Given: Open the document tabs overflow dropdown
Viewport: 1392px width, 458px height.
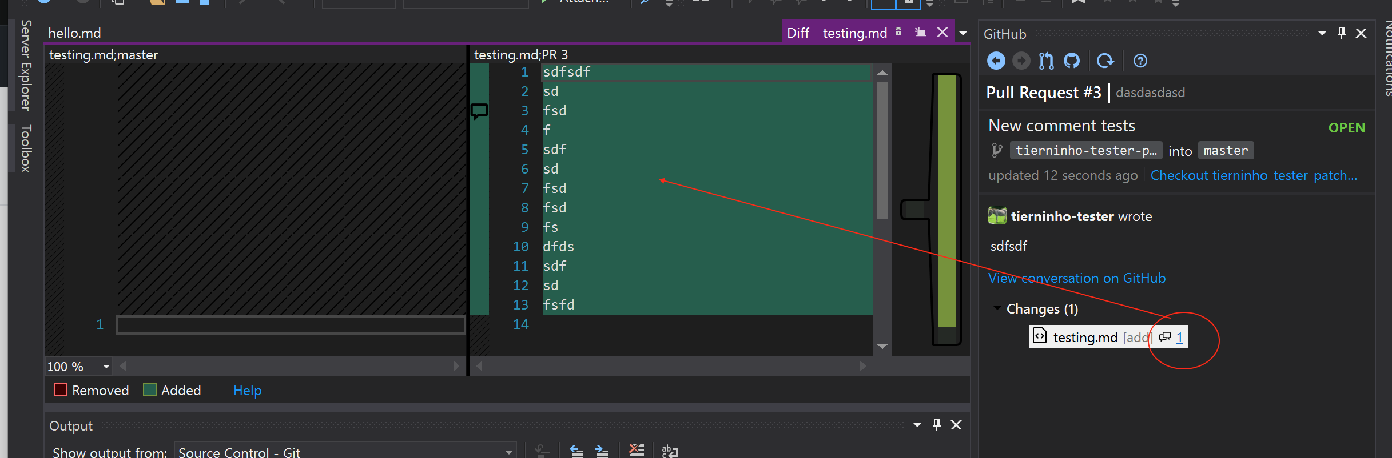Looking at the screenshot, I should click(963, 33).
